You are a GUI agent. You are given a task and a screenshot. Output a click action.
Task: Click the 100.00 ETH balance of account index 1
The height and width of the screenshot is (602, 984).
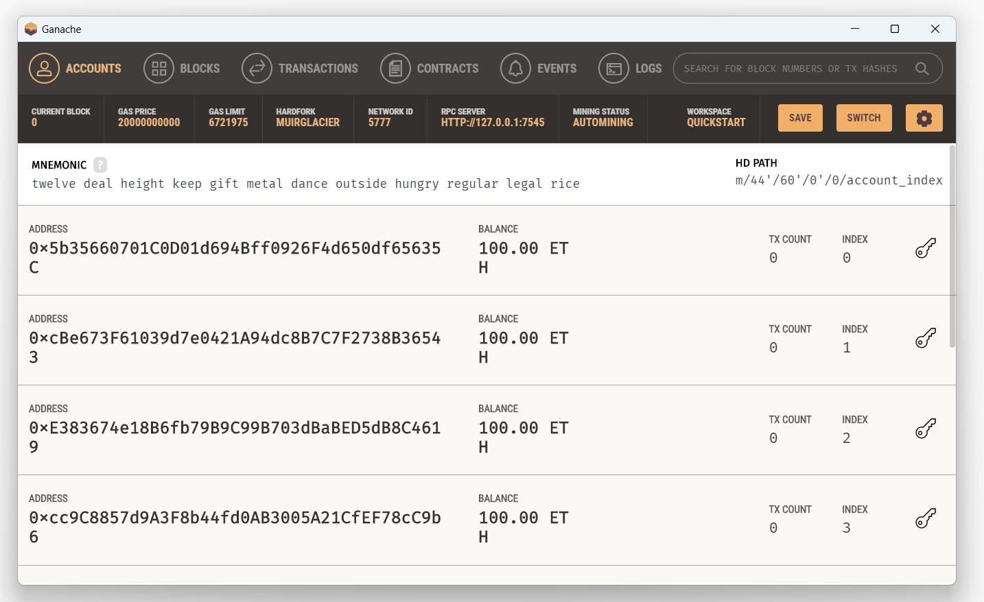524,348
